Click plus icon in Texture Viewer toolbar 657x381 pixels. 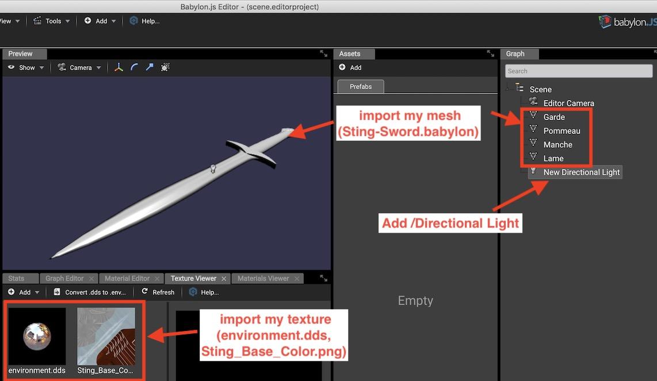(x=12, y=292)
